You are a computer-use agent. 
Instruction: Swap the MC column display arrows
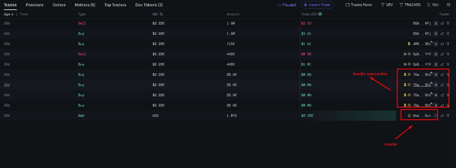[161, 14]
